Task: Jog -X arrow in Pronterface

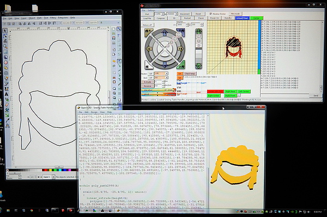Action: (x=149, y=49)
